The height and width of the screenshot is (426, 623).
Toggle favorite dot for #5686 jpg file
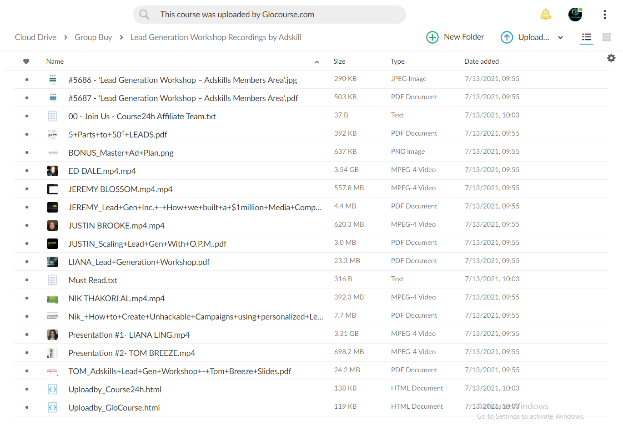[27, 80]
